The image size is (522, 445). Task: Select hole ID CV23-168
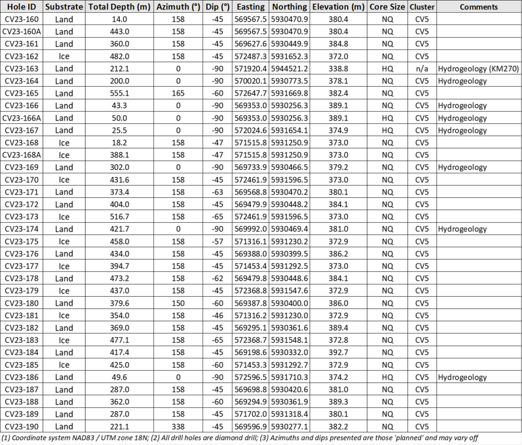tap(21, 142)
